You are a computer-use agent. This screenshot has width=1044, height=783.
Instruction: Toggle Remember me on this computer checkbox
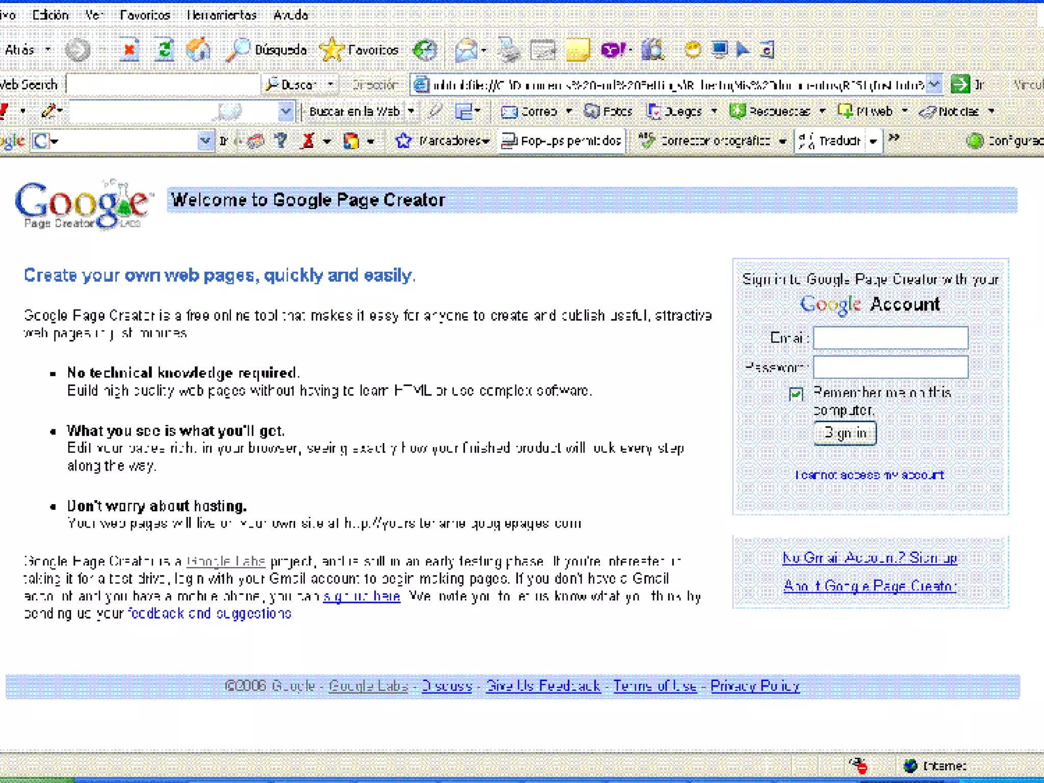796,394
